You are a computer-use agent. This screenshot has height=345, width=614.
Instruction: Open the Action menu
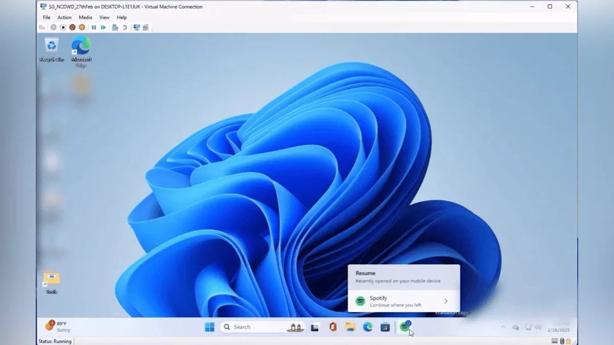point(64,17)
